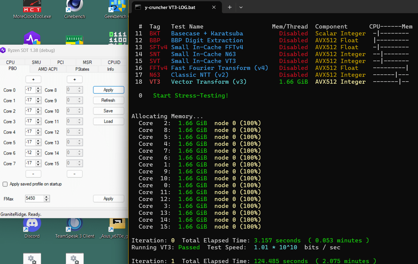Switch to the PCI tab
418x264 pixels.
(61, 62)
